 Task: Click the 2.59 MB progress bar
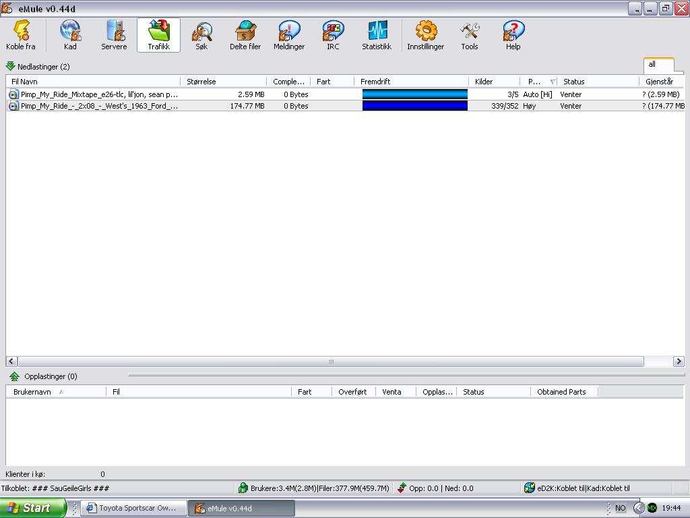[x=415, y=94]
